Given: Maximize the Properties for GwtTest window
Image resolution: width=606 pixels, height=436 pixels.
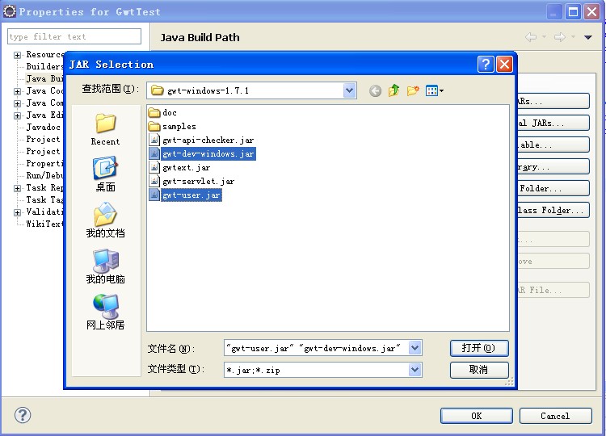Looking at the screenshot, I should (573, 12).
